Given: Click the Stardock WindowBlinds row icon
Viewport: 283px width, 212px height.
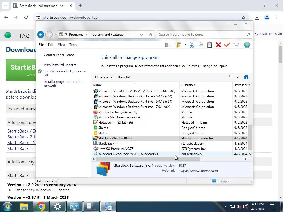Looking at the screenshot, I should pos(95,138).
